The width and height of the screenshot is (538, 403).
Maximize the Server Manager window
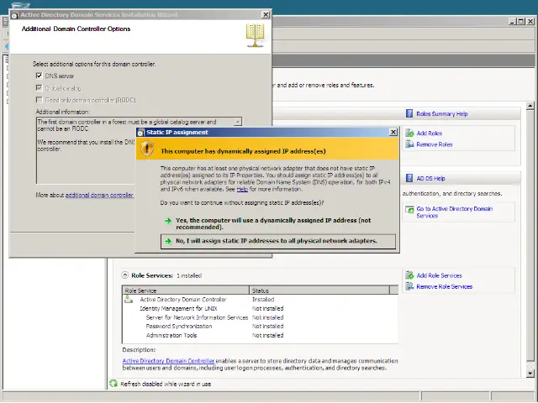tap(521, 21)
